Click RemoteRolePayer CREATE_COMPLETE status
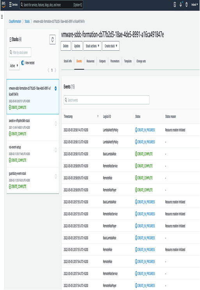 tap(144, 190)
